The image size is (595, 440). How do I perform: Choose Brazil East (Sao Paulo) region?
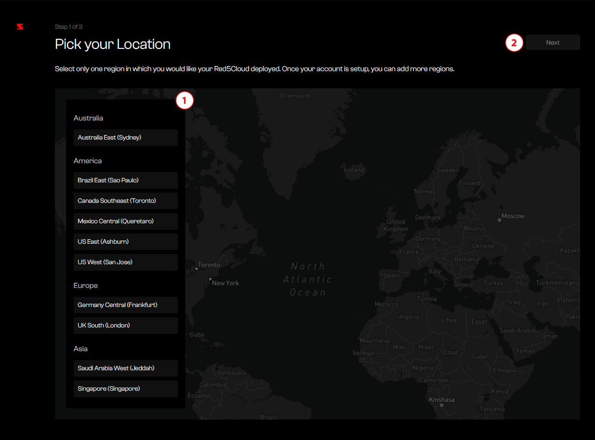(x=126, y=180)
